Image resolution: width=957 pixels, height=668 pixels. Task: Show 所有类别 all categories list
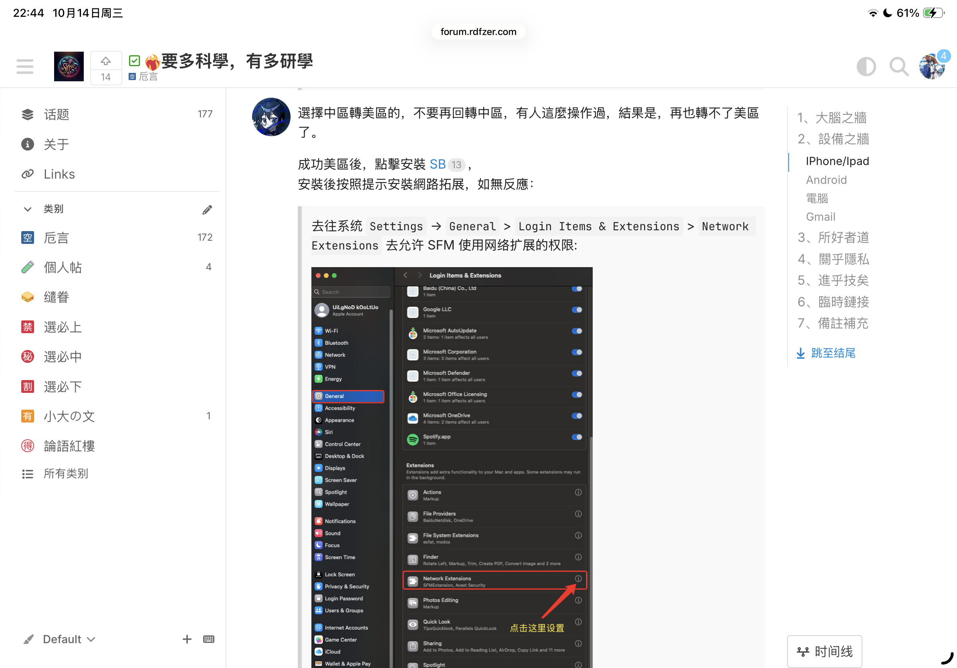[x=117, y=473]
